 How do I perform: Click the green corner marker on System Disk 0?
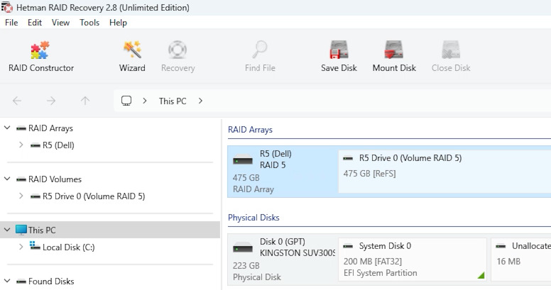point(481,275)
